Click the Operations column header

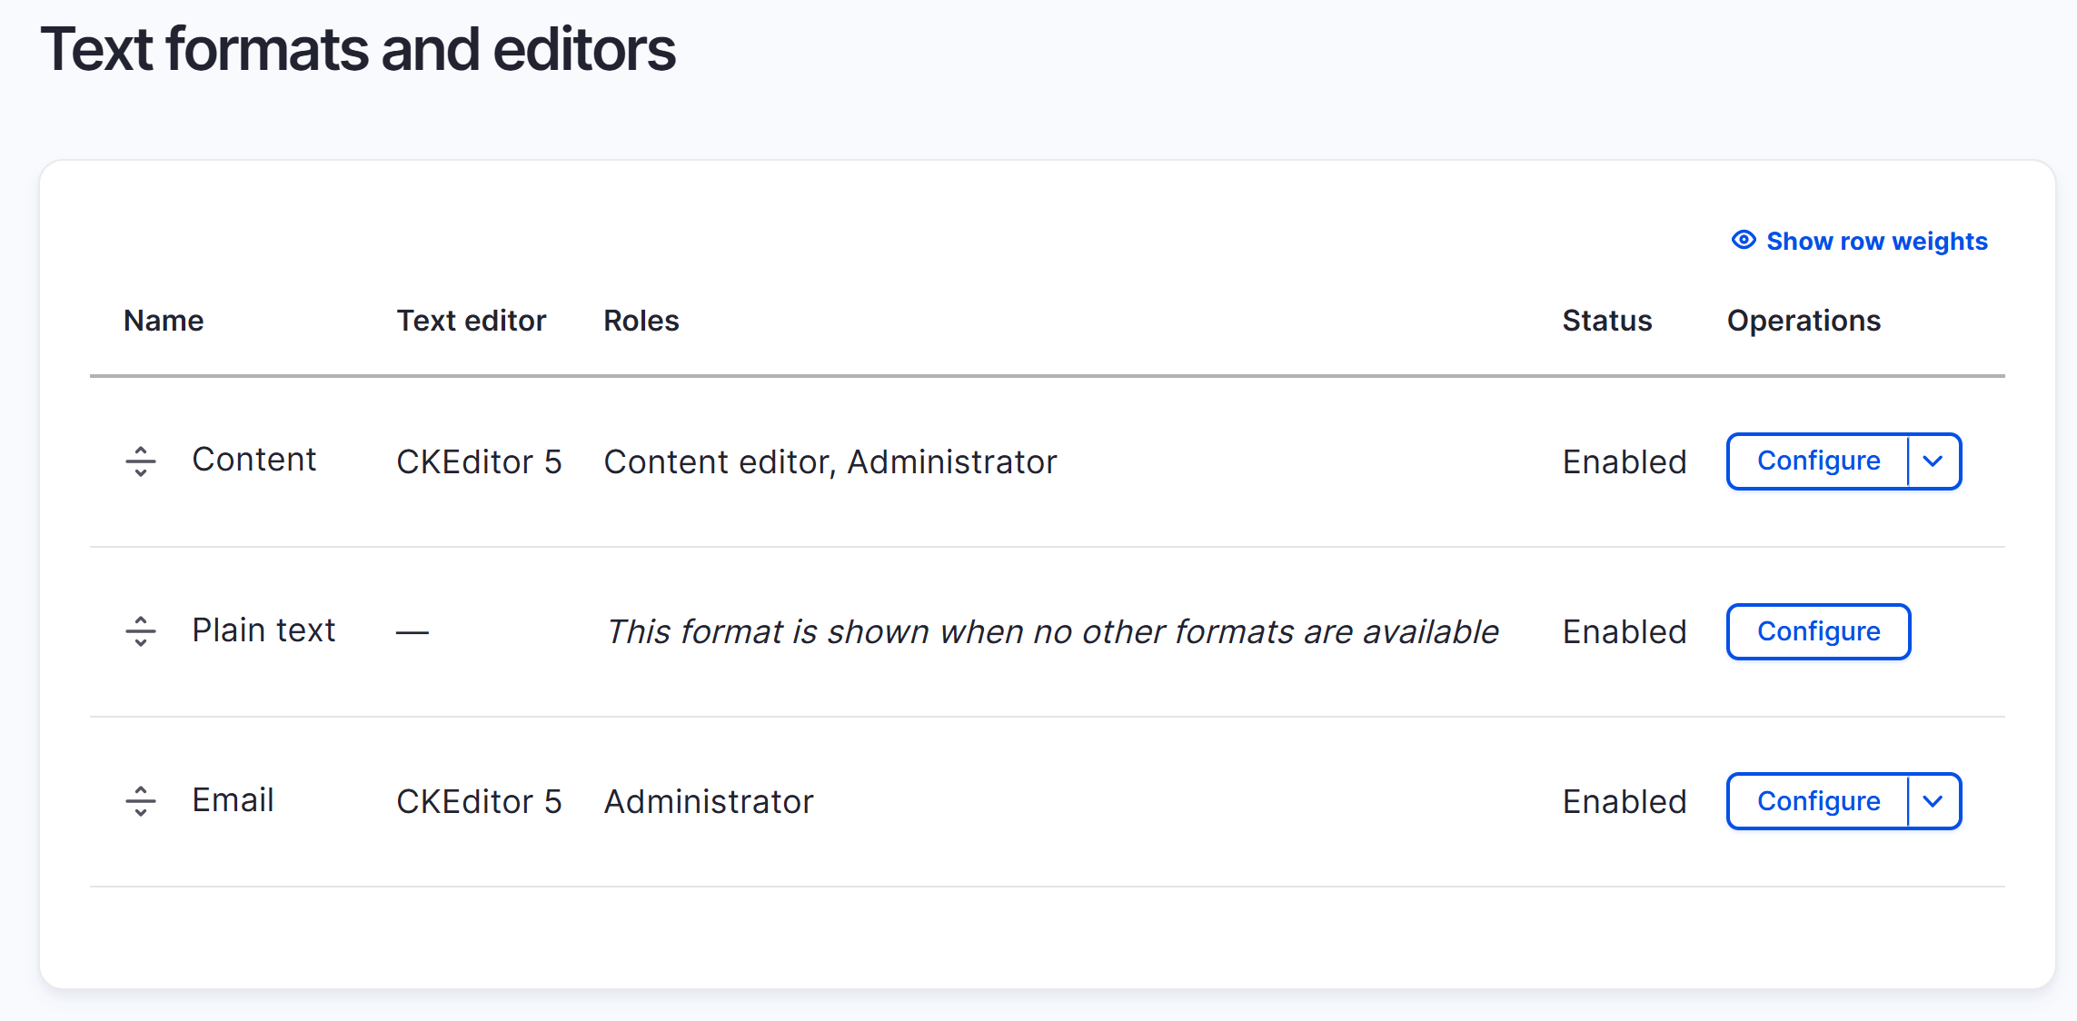pos(1804,321)
